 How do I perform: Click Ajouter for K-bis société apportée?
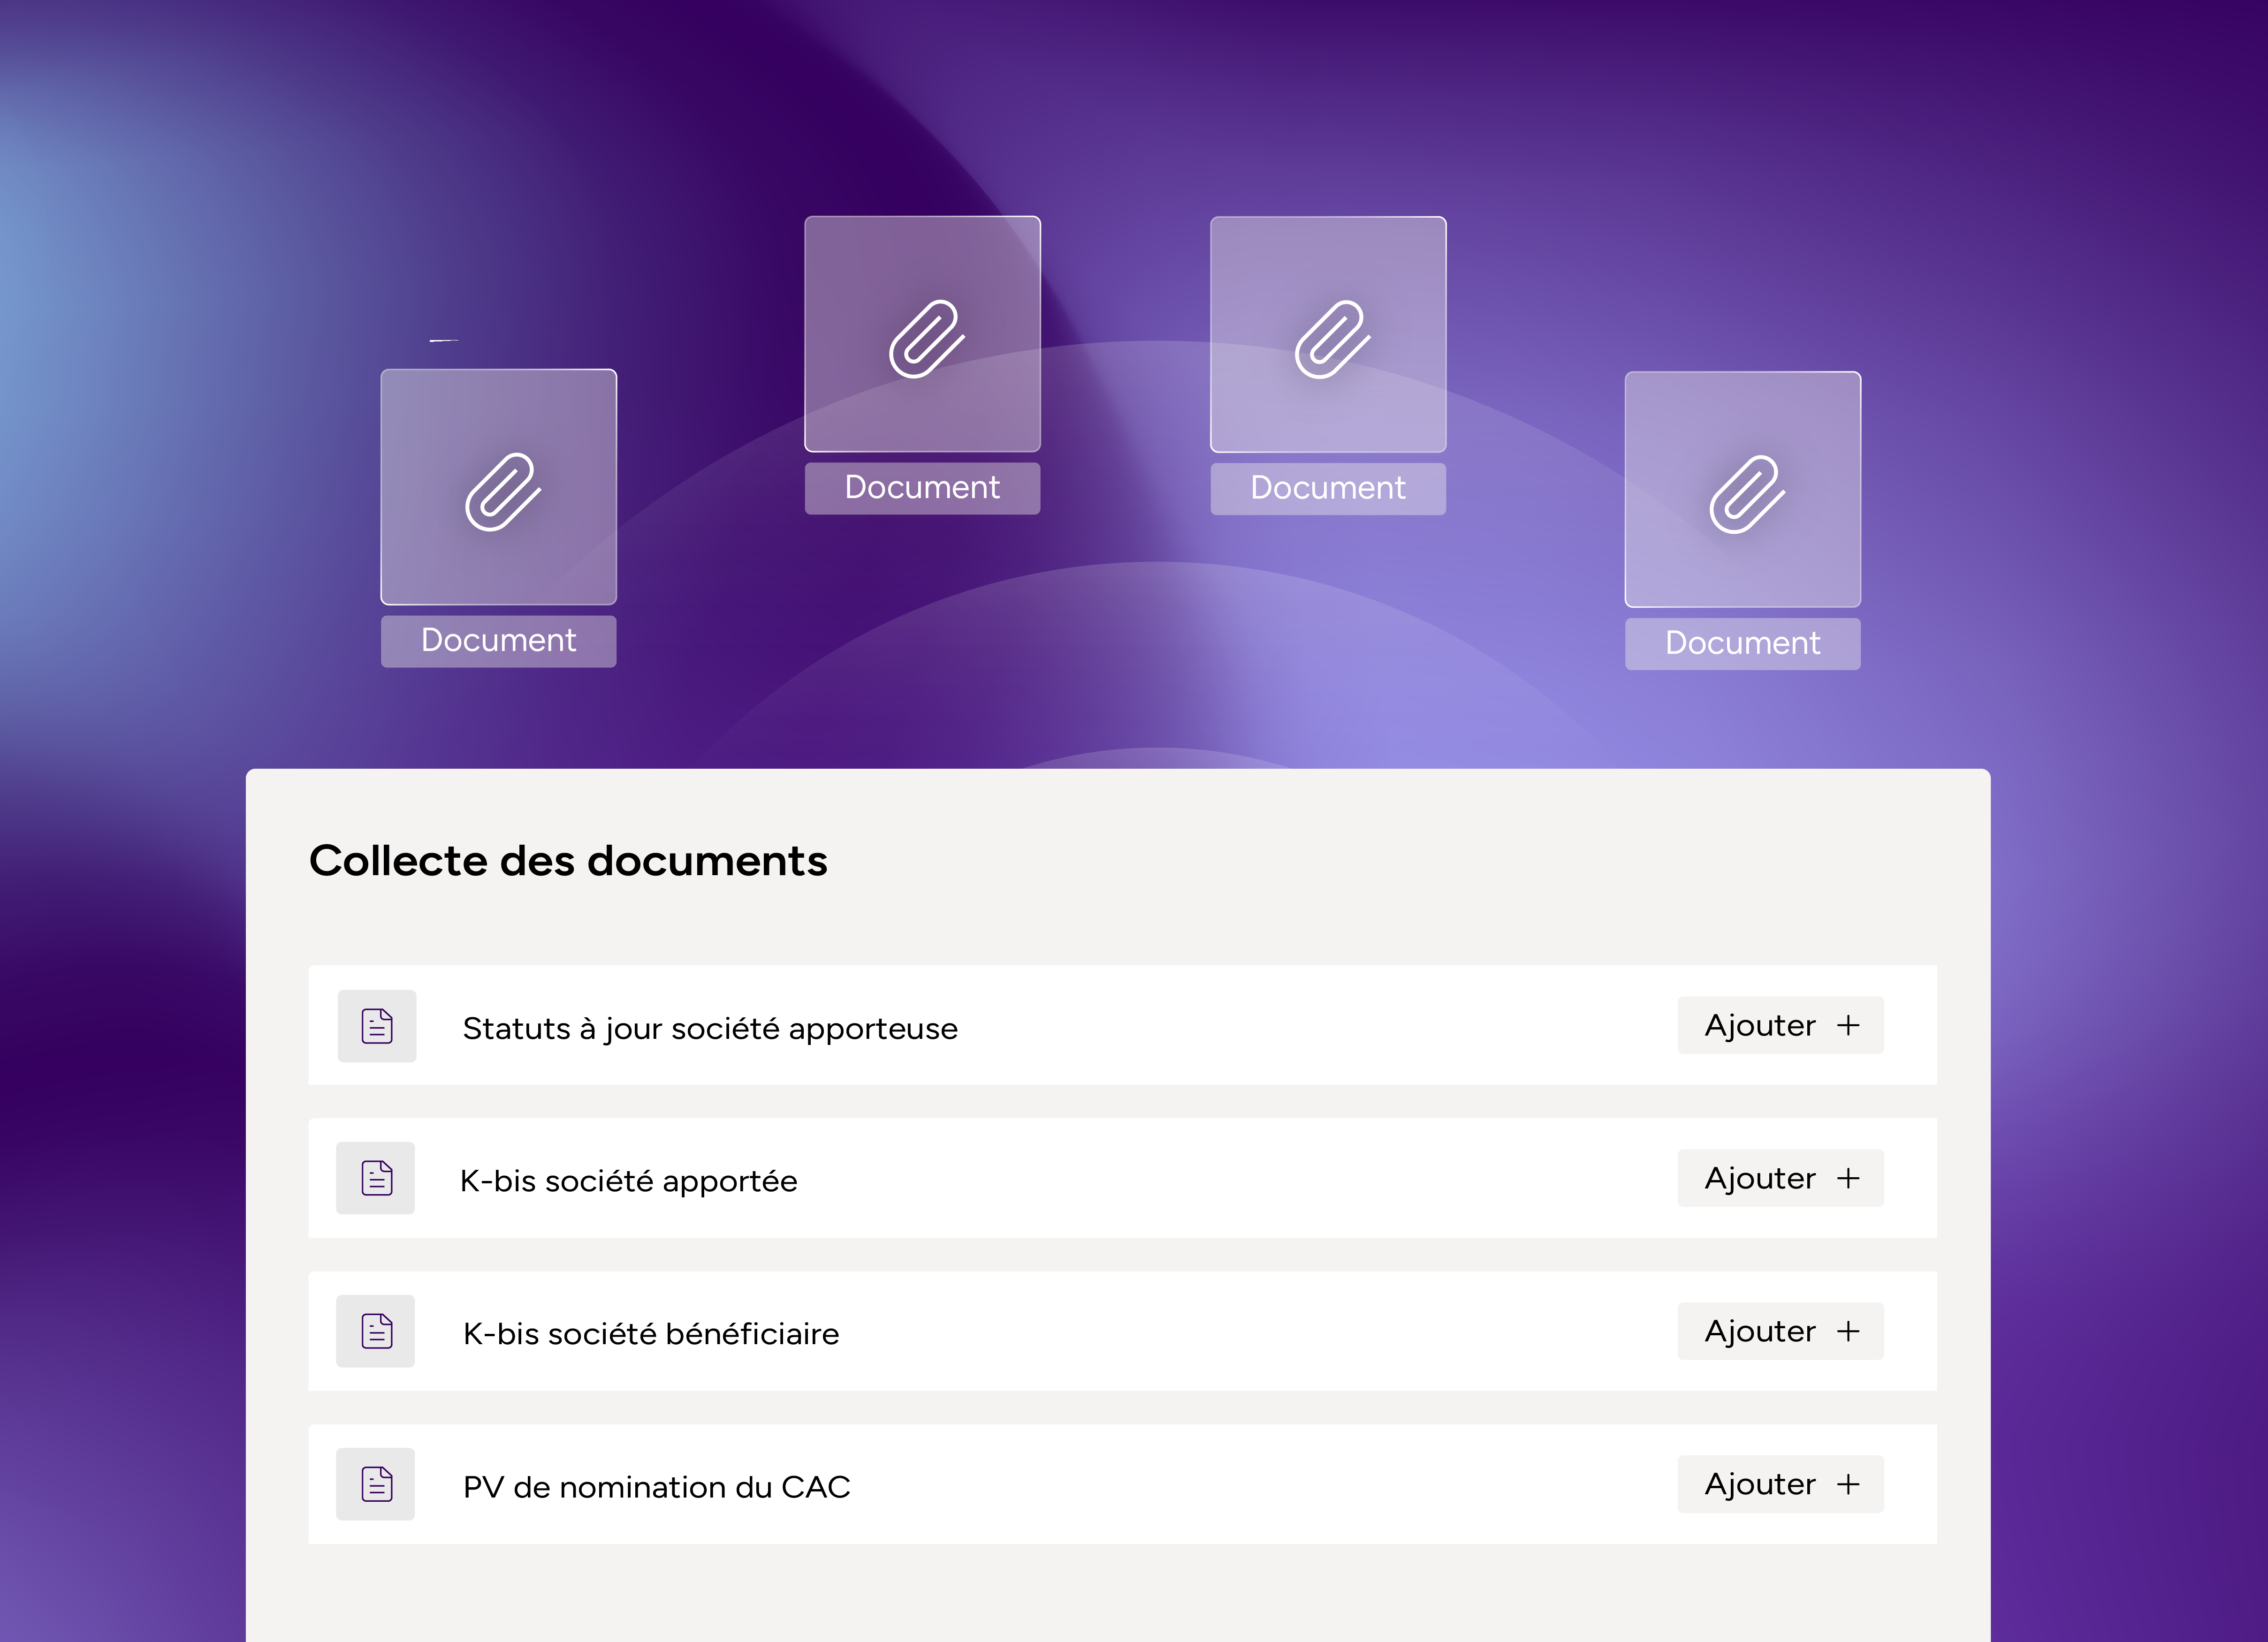1780,1178
